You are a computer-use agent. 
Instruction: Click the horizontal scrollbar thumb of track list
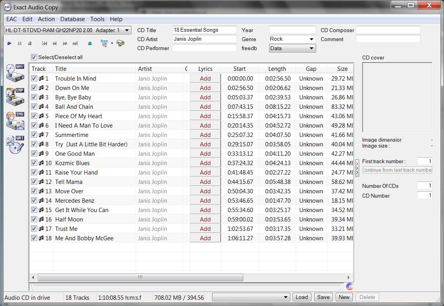(x=140, y=277)
